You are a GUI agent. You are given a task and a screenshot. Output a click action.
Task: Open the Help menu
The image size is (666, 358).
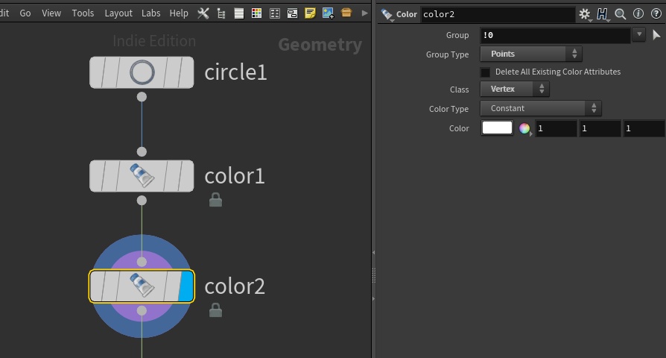click(179, 13)
